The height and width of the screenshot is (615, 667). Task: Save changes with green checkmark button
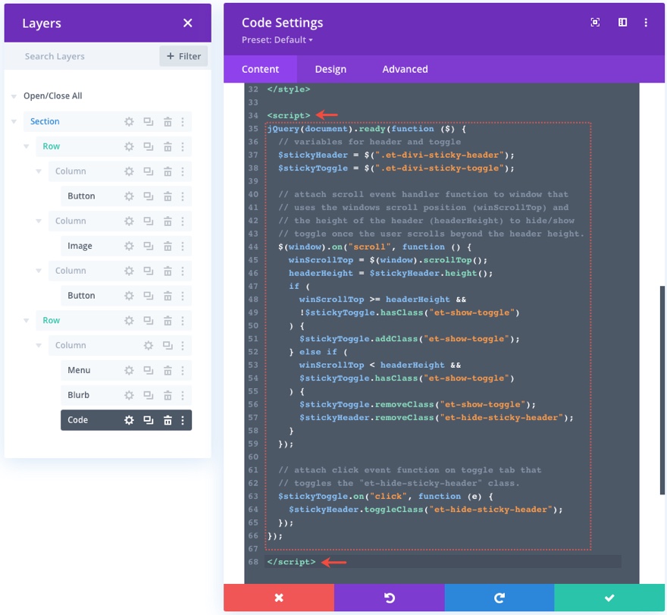[609, 598]
